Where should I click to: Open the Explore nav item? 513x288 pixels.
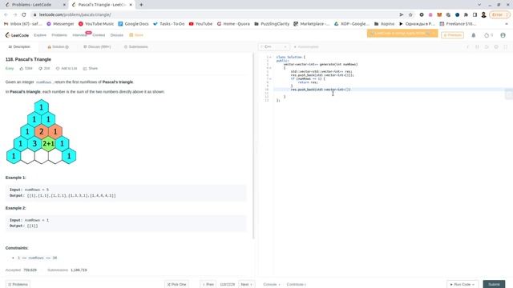click(x=40, y=35)
